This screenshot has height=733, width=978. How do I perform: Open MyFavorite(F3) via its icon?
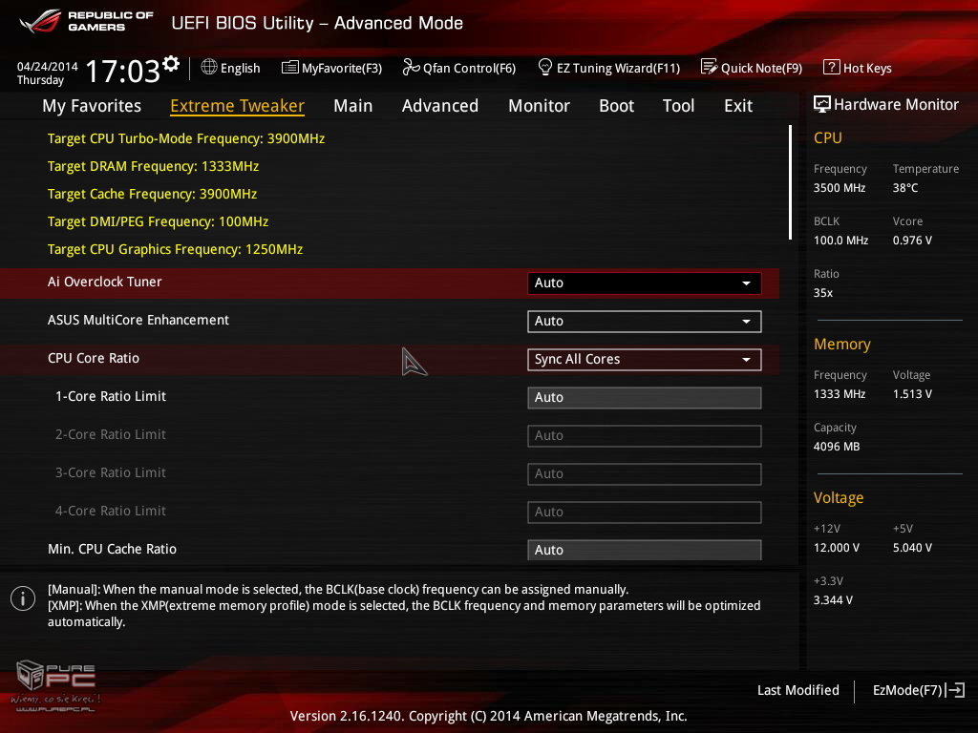tap(289, 67)
